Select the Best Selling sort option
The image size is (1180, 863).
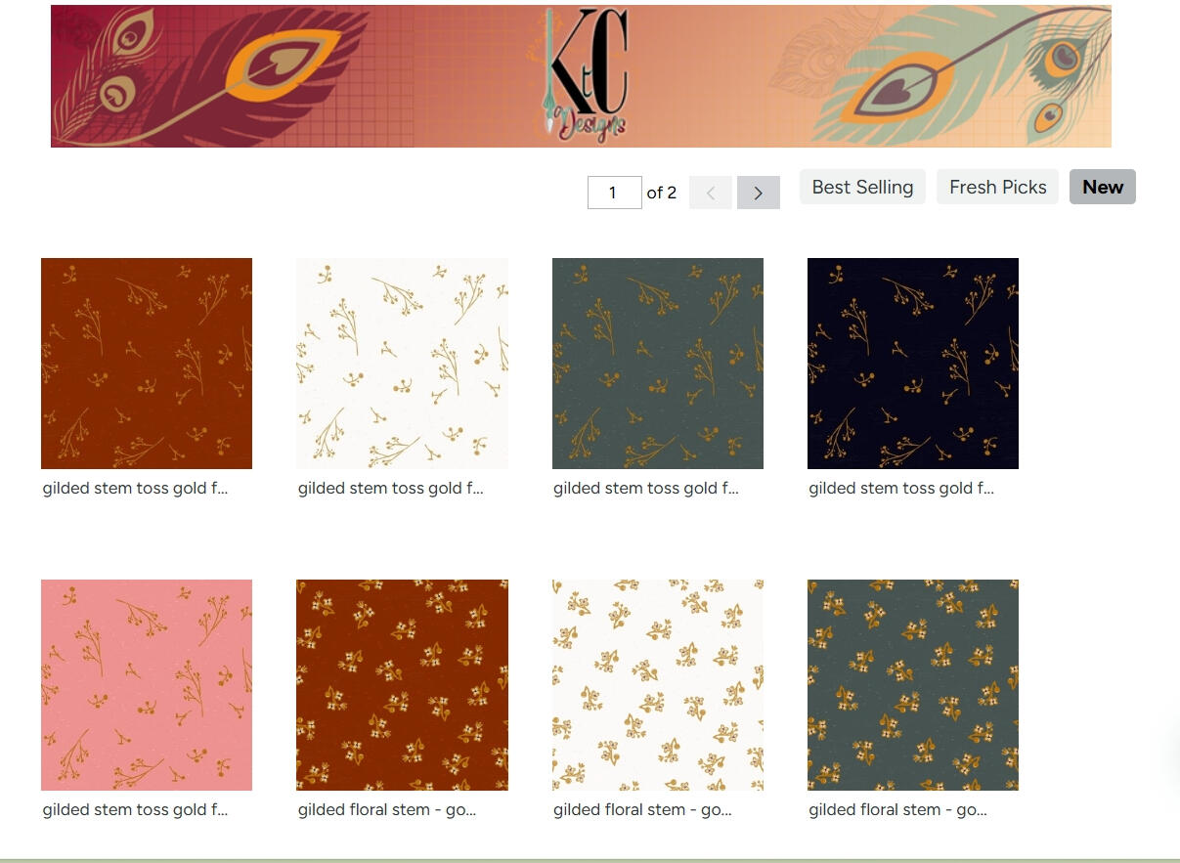[862, 187]
